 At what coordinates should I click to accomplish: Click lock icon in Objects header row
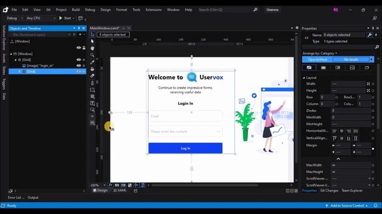point(84,48)
